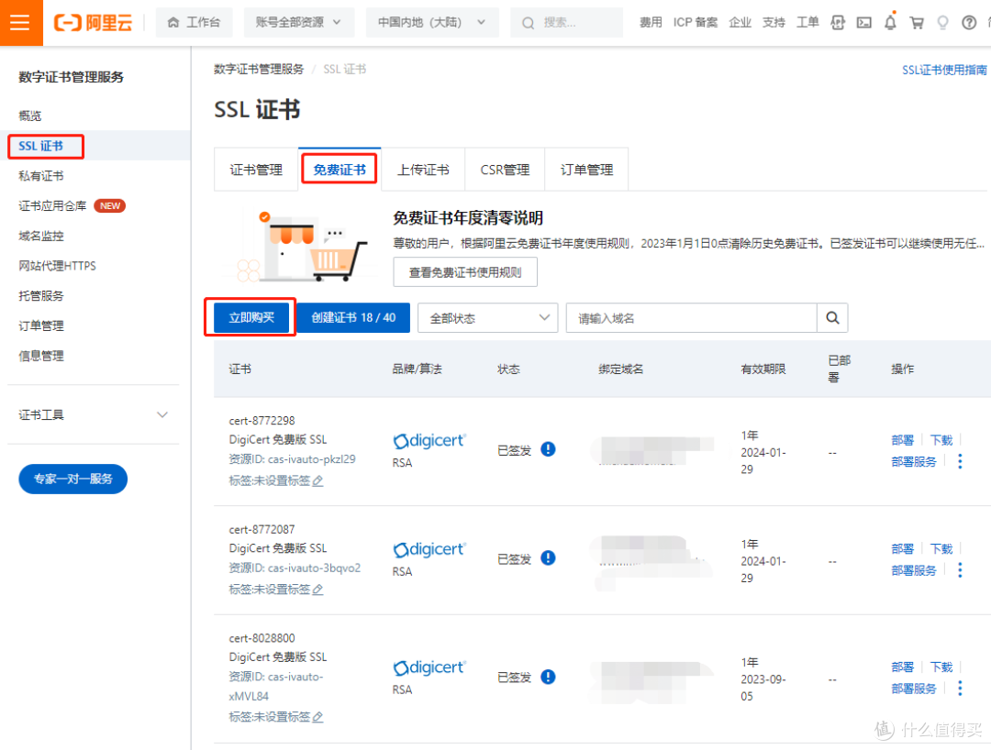The image size is (991, 750).
Task: Open the CSR管理 tab
Action: [505, 170]
